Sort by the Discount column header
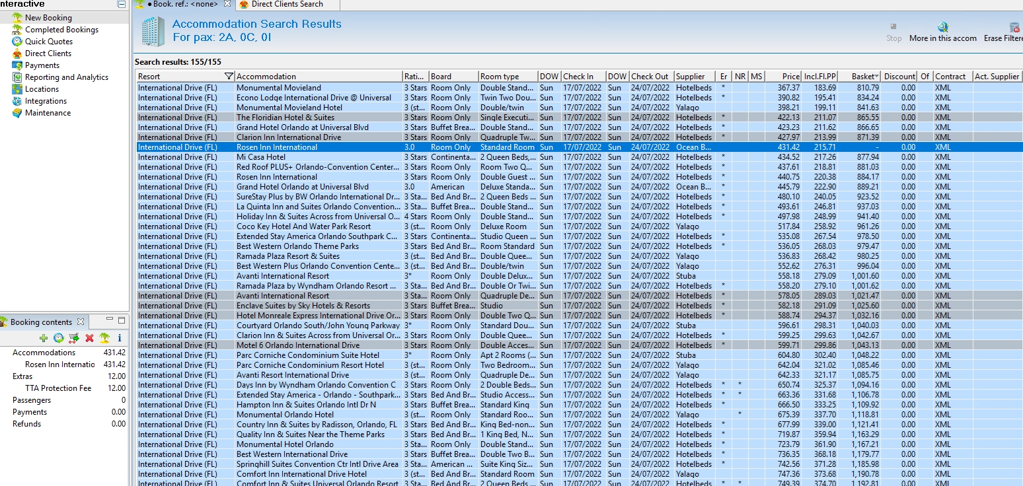Screen dimensions: 1023x486 coord(899,77)
